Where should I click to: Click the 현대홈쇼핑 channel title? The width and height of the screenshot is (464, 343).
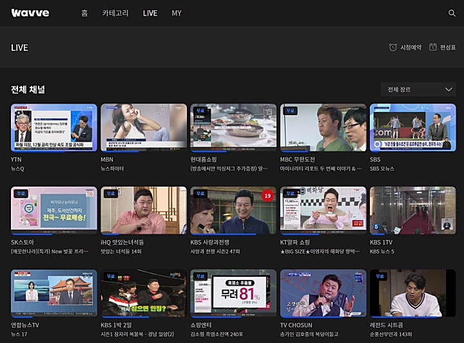204,160
